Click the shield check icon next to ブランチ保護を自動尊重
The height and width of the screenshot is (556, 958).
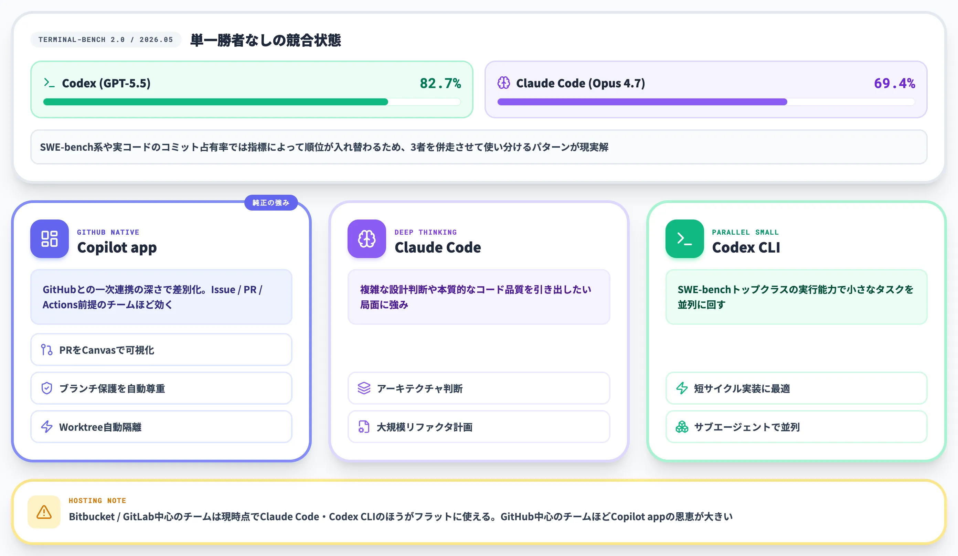pos(46,388)
